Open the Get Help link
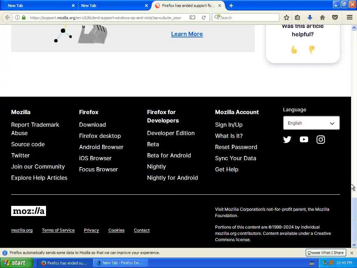 pyautogui.click(x=227, y=169)
